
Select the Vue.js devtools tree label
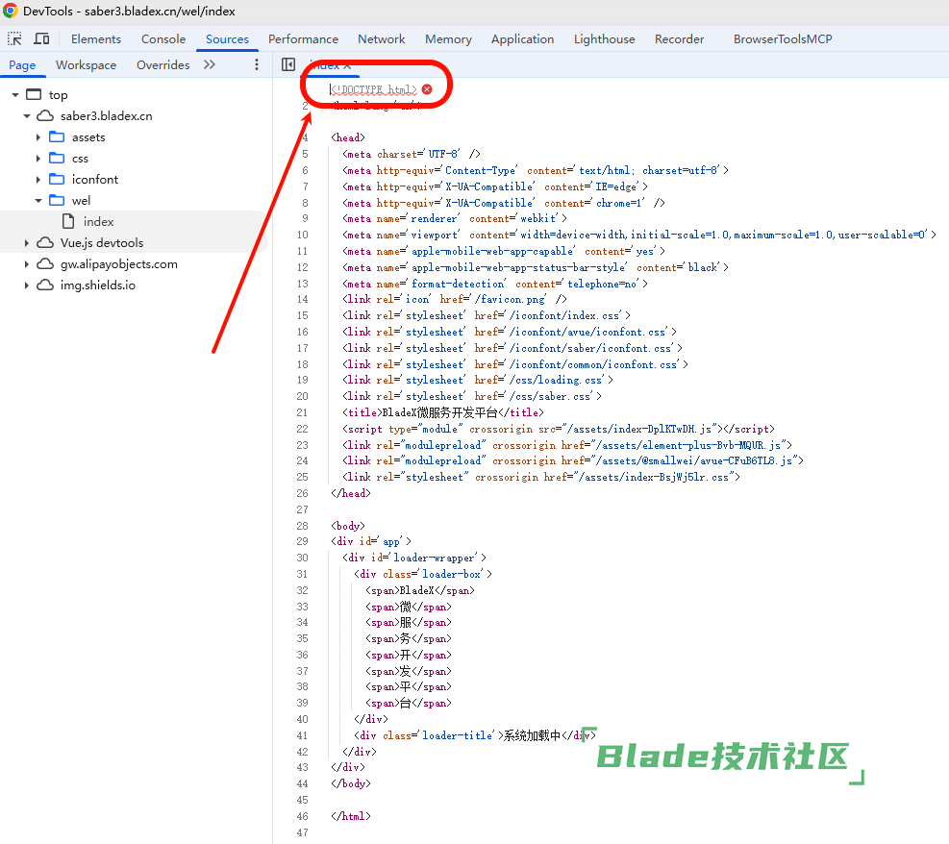tap(102, 243)
